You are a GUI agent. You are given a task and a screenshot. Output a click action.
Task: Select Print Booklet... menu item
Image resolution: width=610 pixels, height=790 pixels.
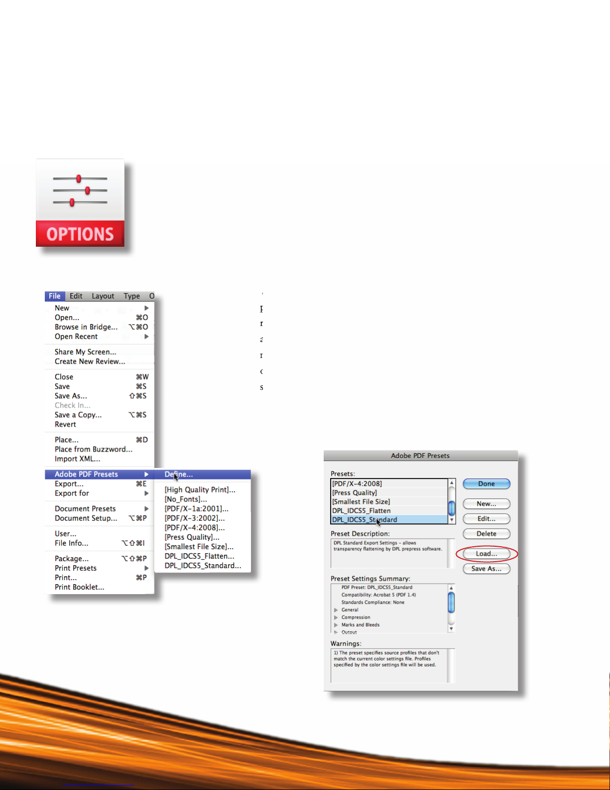100,587
